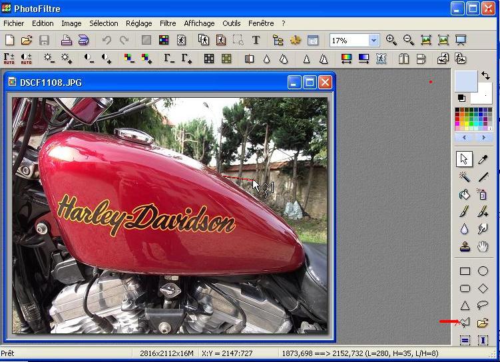Click the Redo arrow
Image resolution: width=500 pixels, height=362 pixels.
coord(124,40)
